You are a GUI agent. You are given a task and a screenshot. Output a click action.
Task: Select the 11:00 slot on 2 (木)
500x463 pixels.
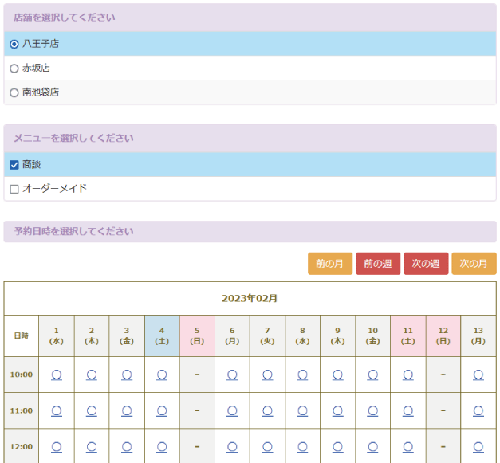point(92,410)
